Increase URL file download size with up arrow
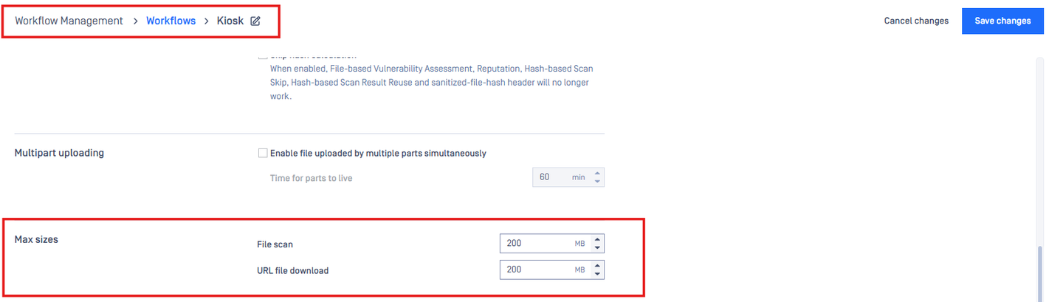This screenshot has width=1063, height=302. pos(596,266)
